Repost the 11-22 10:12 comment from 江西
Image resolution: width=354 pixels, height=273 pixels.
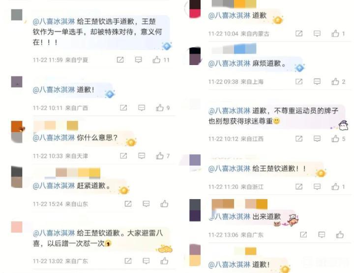pyautogui.click(x=299, y=138)
